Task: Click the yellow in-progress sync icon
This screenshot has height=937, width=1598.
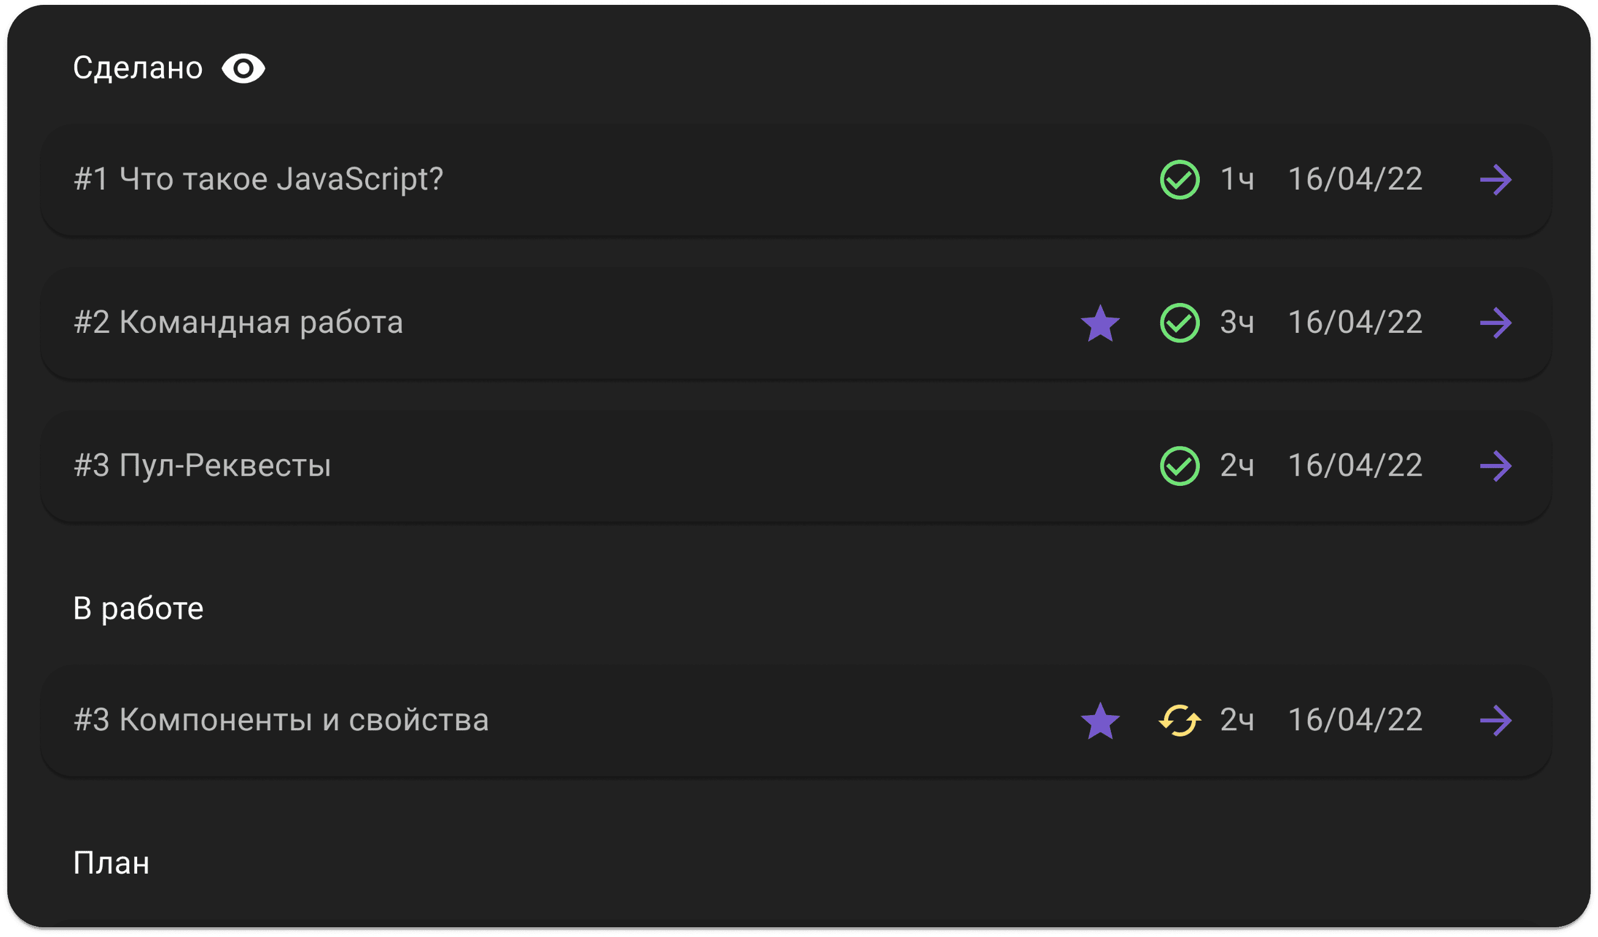Action: click(1180, 721)
